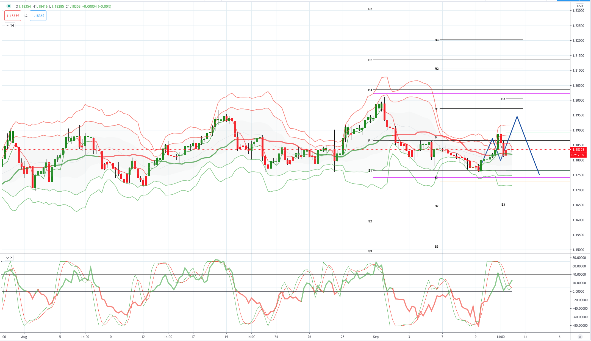Click the close value C1.18358 in the legend

click(x=73, y=6)
